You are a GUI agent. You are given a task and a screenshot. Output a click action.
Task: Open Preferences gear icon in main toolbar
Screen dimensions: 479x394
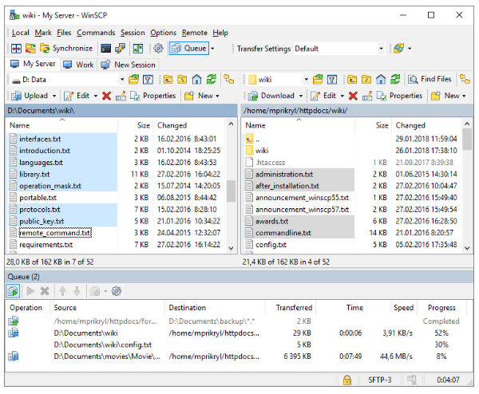coord(158,48)
